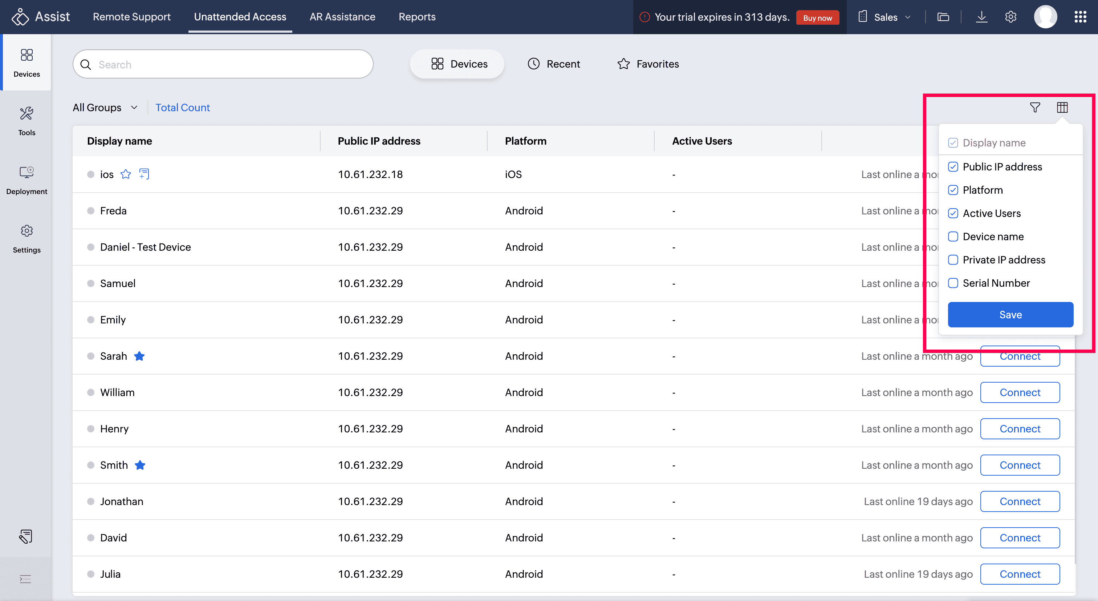This screenshot has height=601, width=1098.
Task: Check the Serial Number column option
Action: [x=953, y=283]
